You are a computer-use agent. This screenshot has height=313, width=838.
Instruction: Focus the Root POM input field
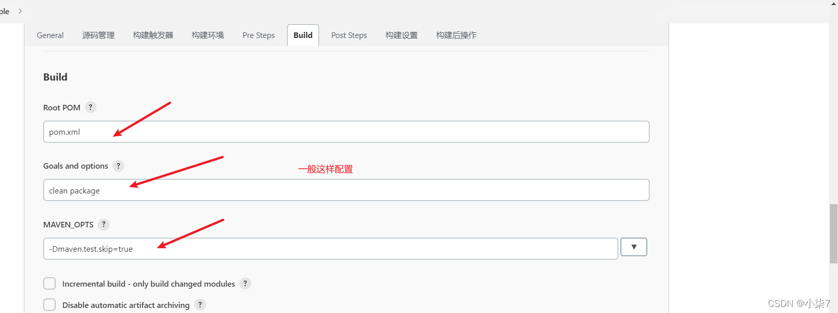[x=346, y=132]
